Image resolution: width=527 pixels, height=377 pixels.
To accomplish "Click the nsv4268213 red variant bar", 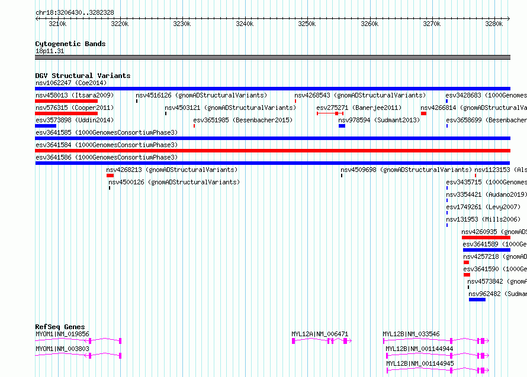I will coord(110,175).
